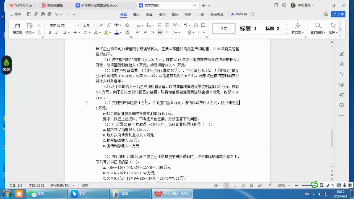Click the Format Painter (格式刷) icon

(17, 25)
